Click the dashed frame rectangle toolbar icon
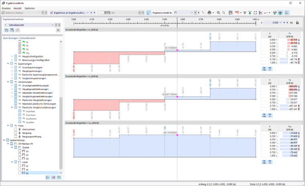The height and width of the screenshot is (186, 305). [x=255, y=13]
